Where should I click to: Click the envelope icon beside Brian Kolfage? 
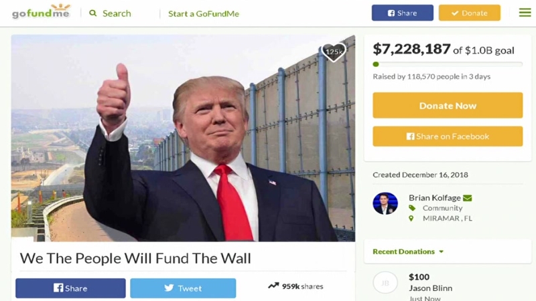(467, 198)
